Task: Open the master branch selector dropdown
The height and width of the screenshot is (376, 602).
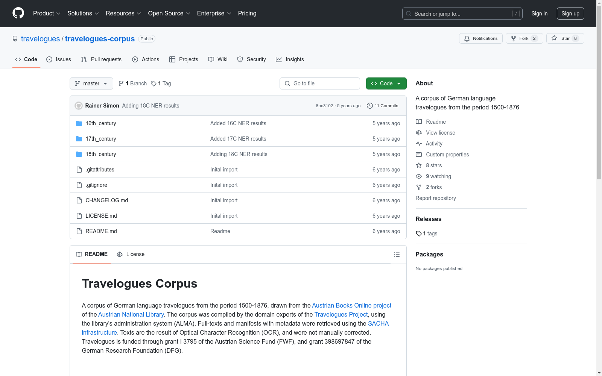Action: pyautogui.click(x=91, y=83)
